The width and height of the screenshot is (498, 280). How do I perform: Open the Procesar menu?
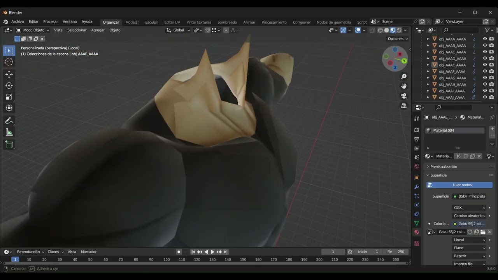pos(51,22)
